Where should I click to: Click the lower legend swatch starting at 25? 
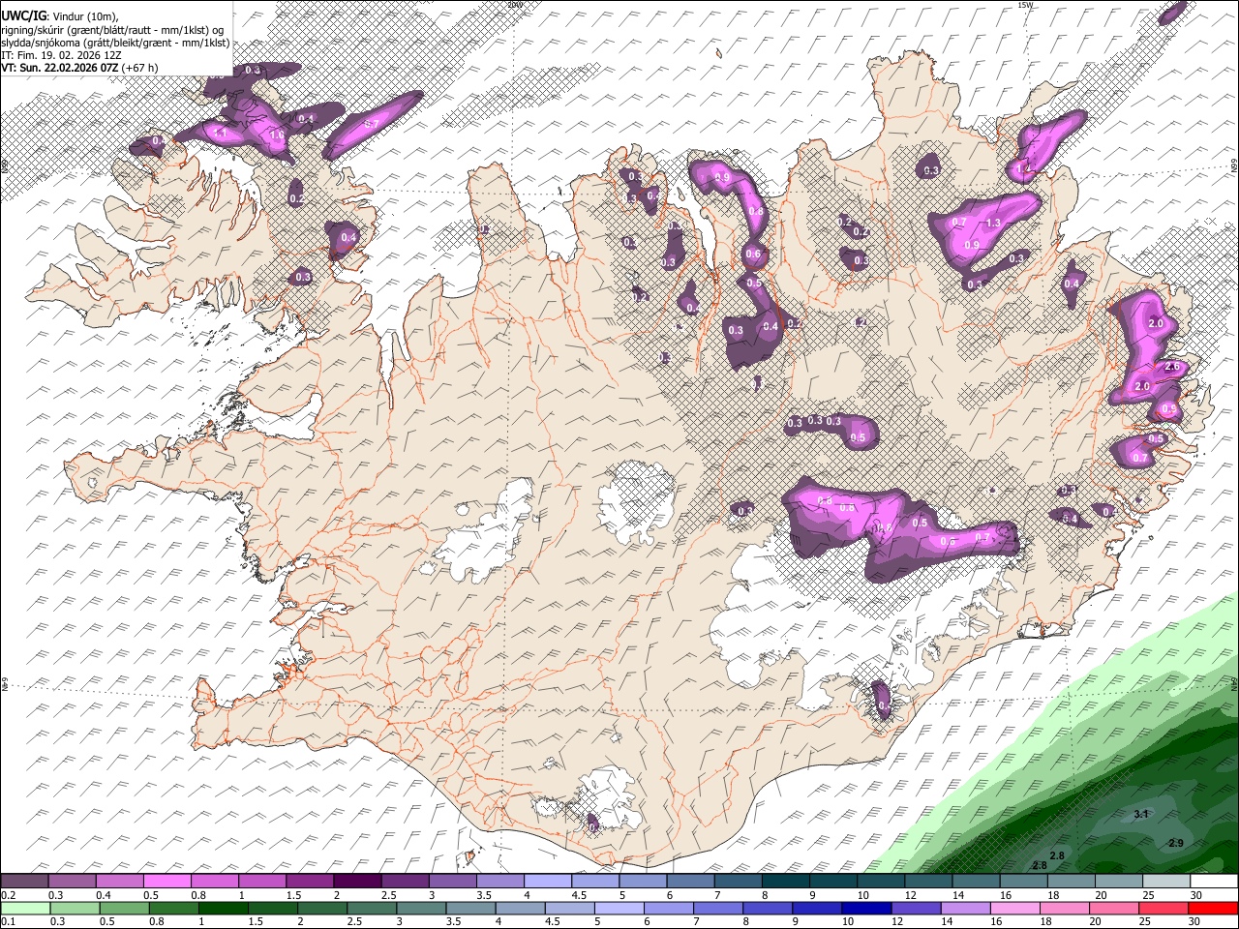click(1163, 908)
